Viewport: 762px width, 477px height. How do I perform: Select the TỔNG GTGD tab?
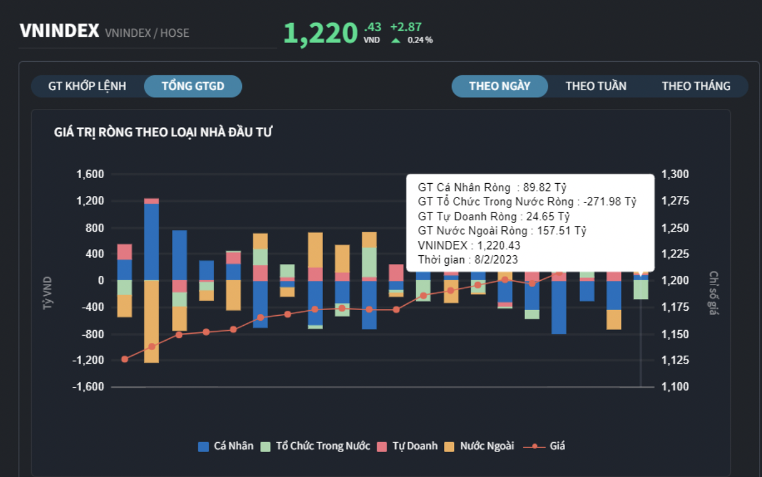tap(193, 86)
